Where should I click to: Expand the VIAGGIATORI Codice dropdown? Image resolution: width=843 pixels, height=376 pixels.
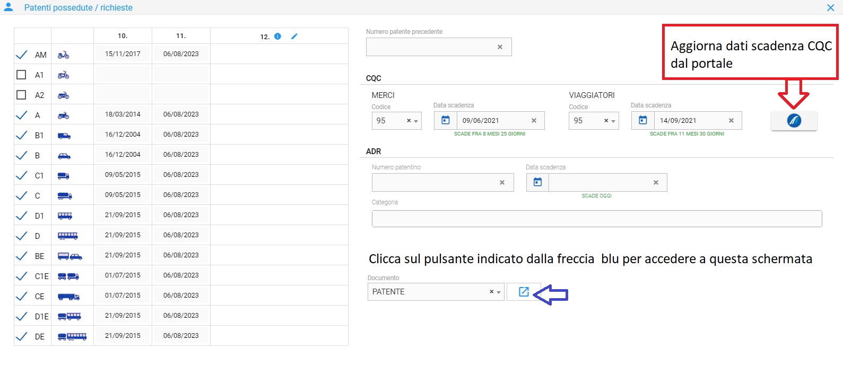click(x=614, y=121)
